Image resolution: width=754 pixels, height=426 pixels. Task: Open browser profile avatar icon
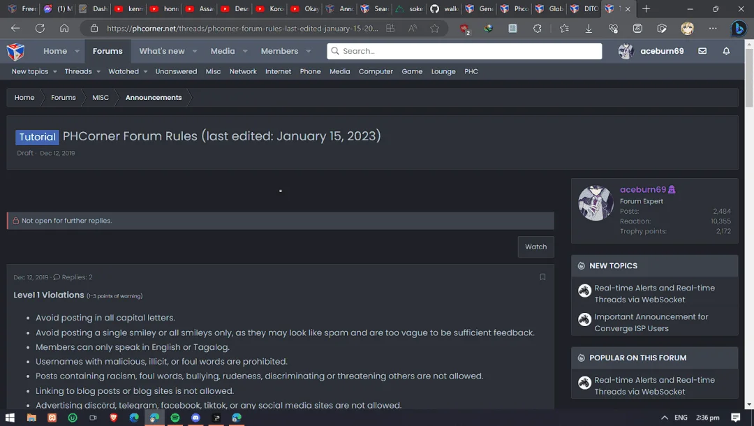pyautogui.click(x=687, y=29)
